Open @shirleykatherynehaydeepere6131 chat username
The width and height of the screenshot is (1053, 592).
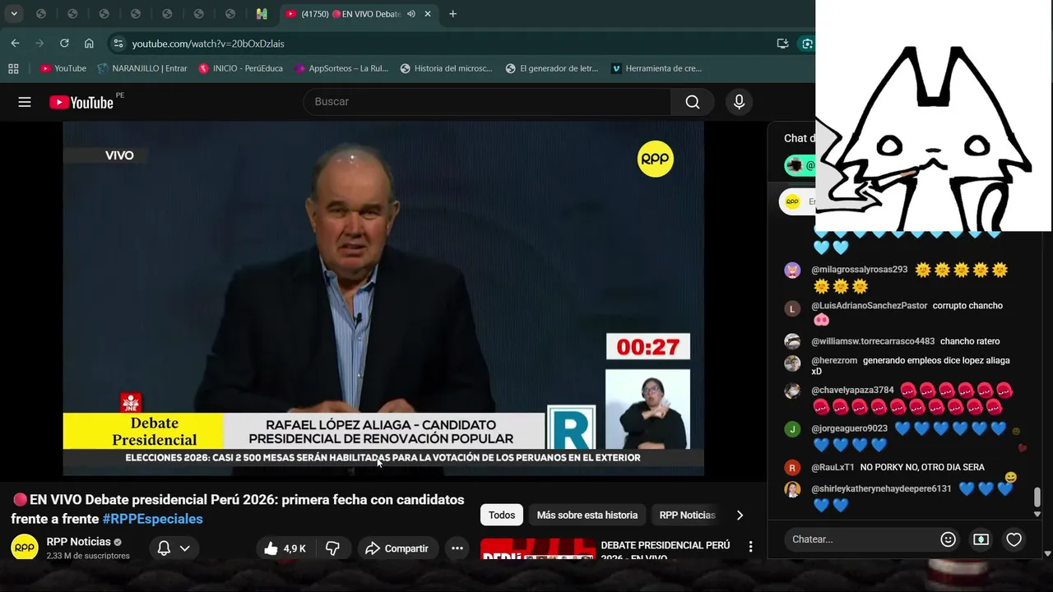click(x=881, y=488)
